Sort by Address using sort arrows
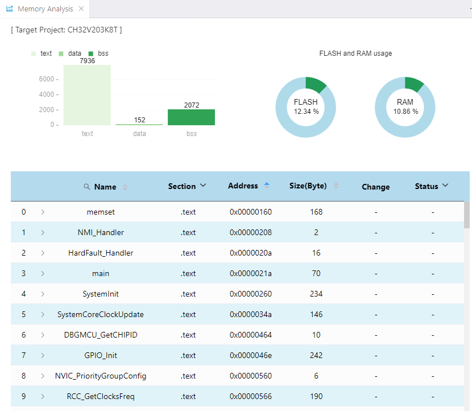 (x=267, y=186)
